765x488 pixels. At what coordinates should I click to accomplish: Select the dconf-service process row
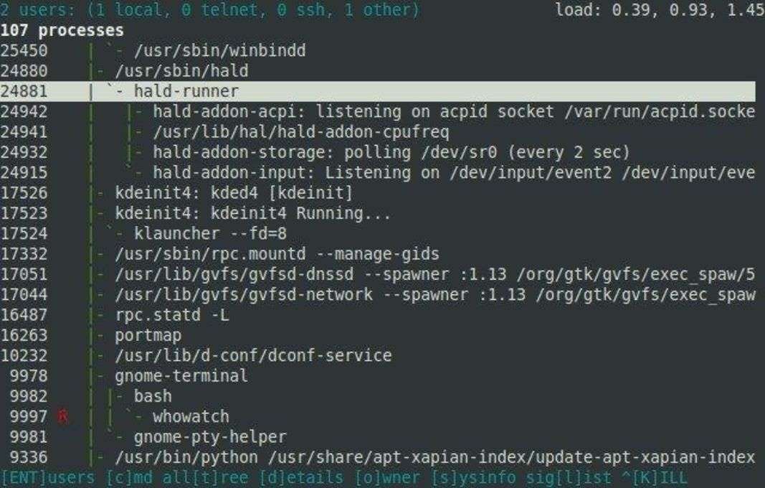coord(253,355)
